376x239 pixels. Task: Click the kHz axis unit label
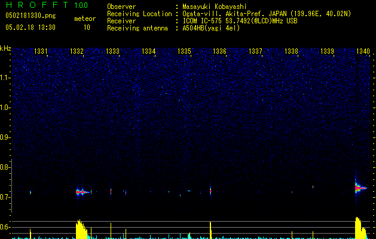point(5,48)
